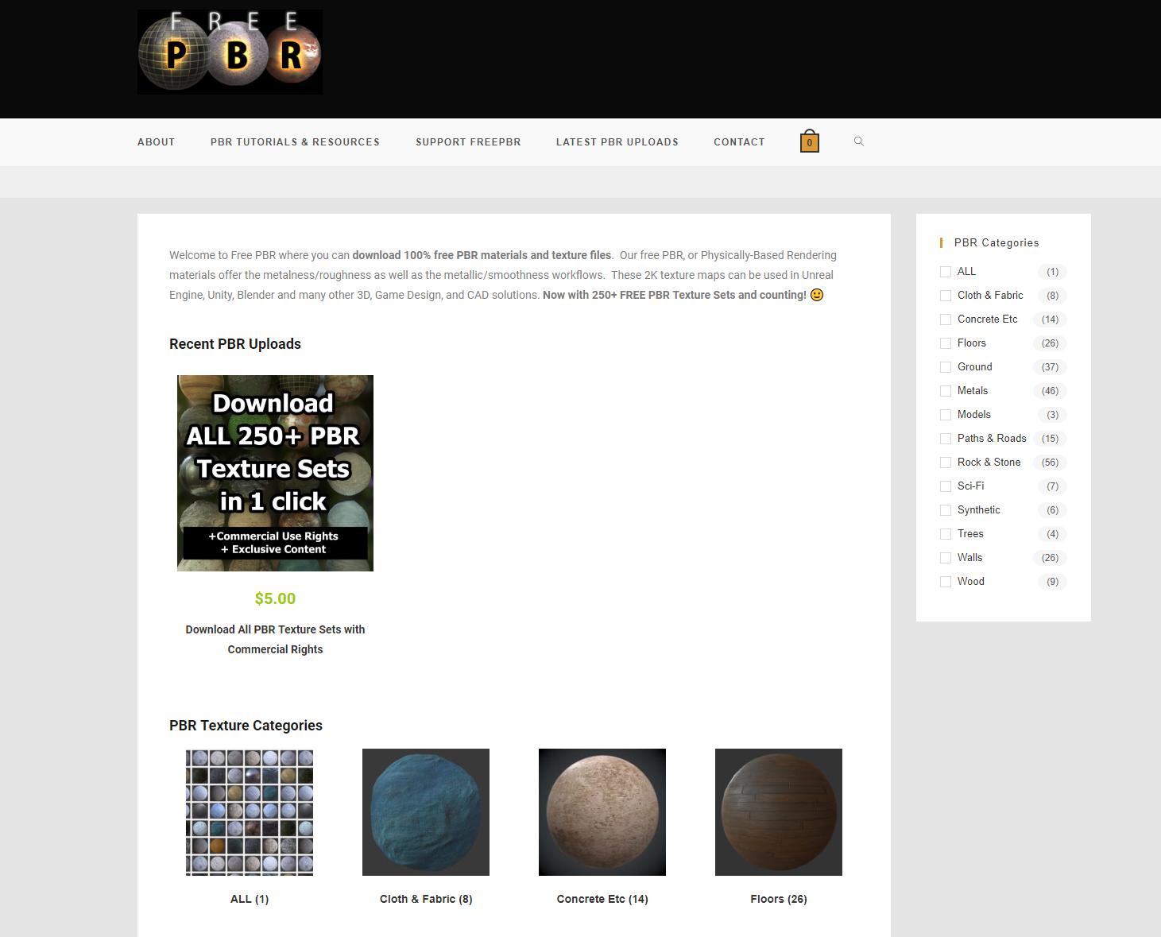1161x937 pixels.
Task: Click the Cloth & Fabric (8) link
Action: click(426, 899)
